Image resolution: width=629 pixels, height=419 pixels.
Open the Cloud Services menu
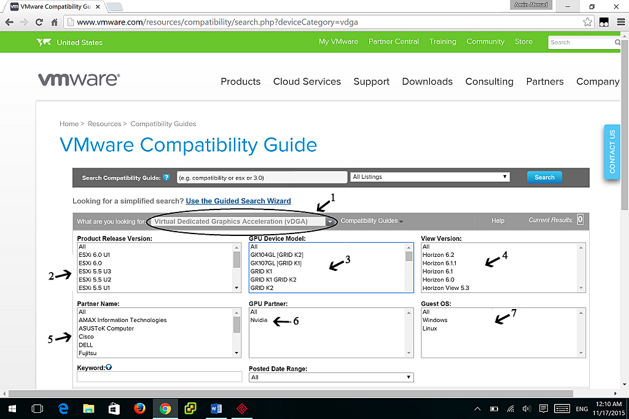click(x=307, y=82)
